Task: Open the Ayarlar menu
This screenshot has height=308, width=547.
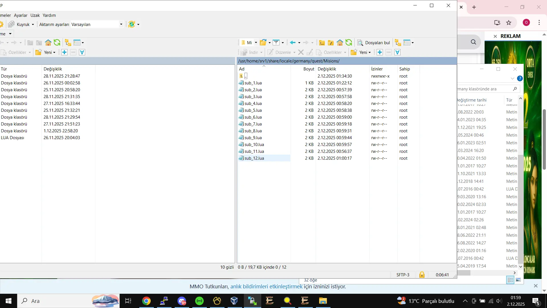Action: pos(21,15)
